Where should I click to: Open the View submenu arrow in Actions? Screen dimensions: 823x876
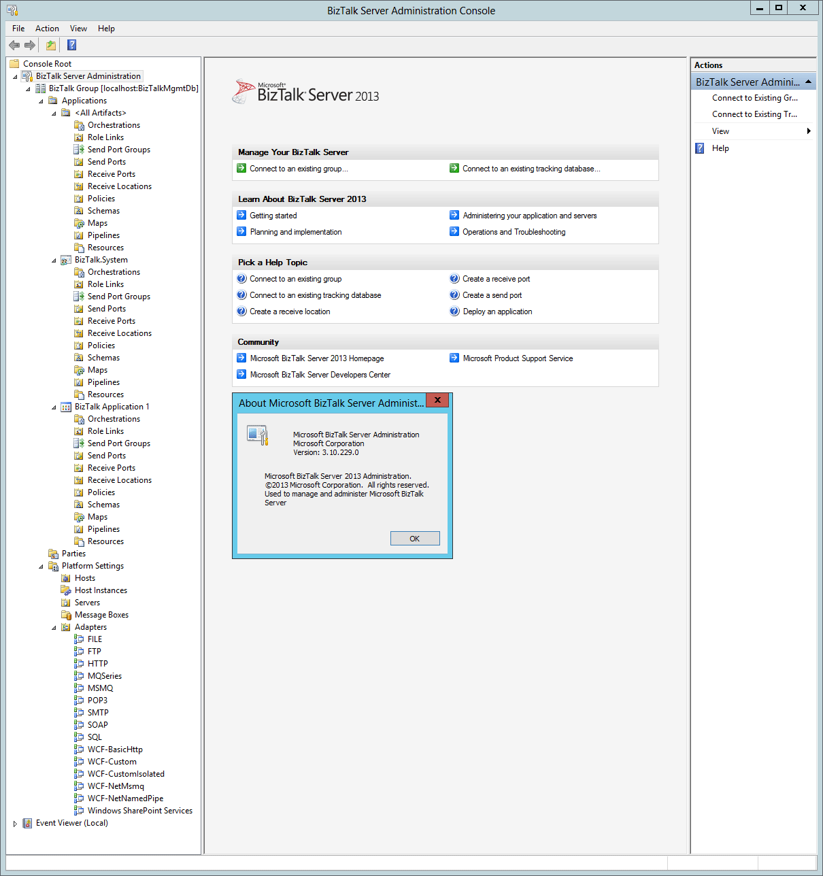(x=809, y=131)
